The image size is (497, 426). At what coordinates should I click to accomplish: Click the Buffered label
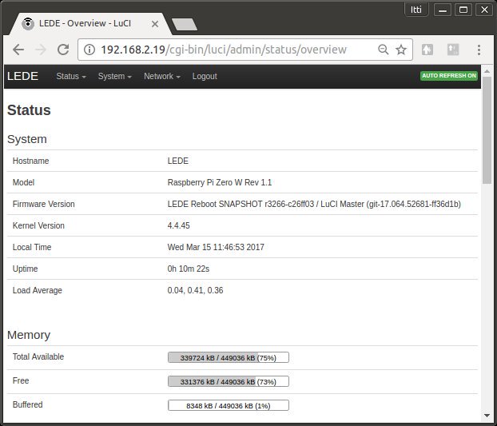[28, 404]
